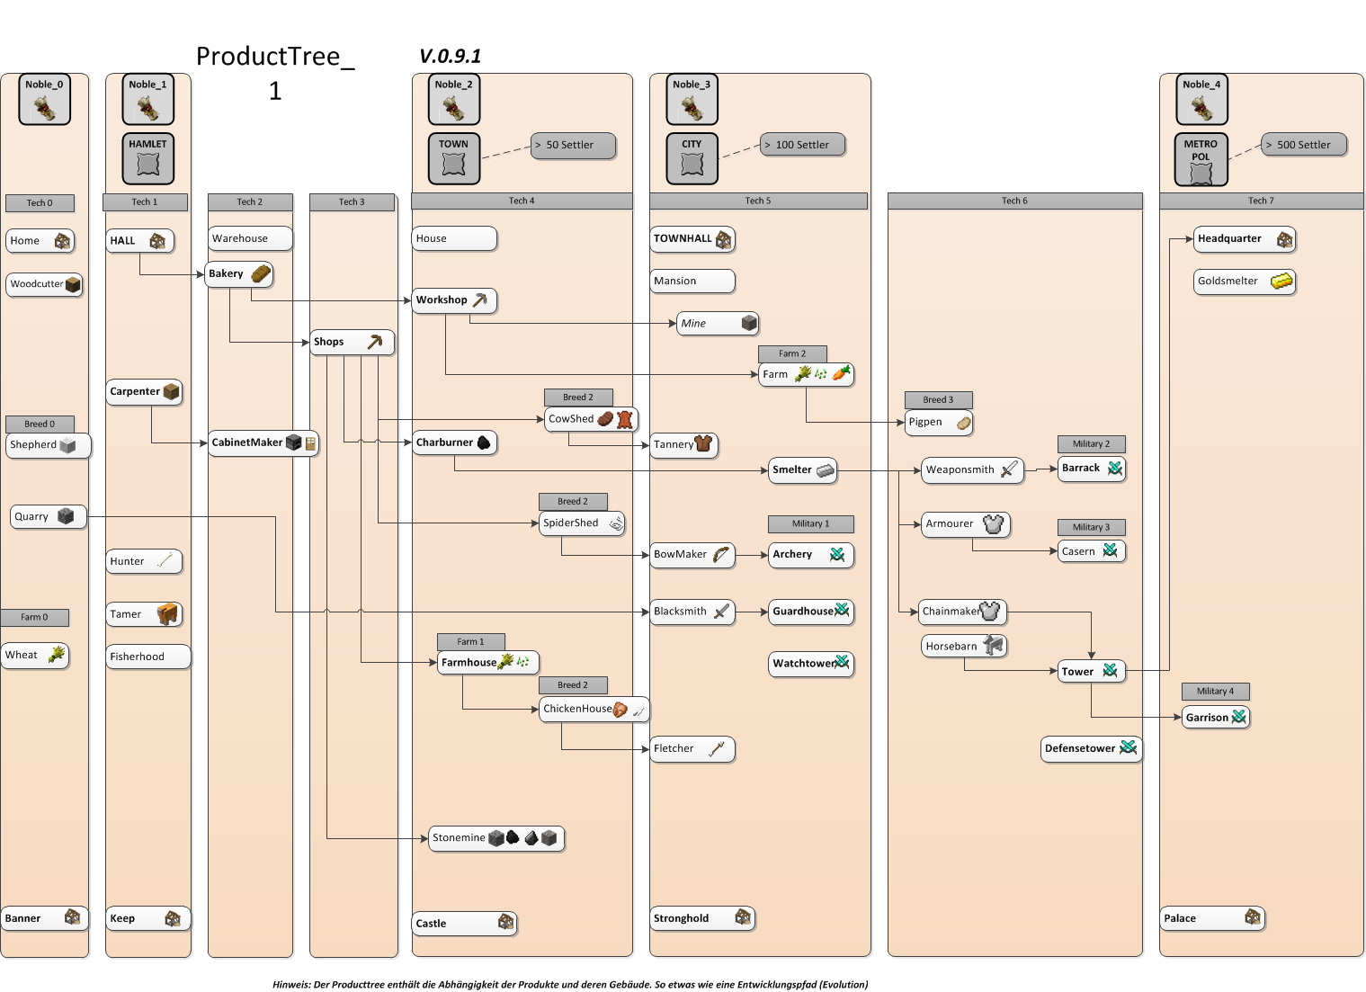Click the Noble_2 rank box
The image size is (1366, 992).
(453, 99)
